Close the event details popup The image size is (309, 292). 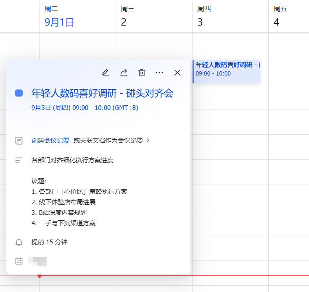177,73
